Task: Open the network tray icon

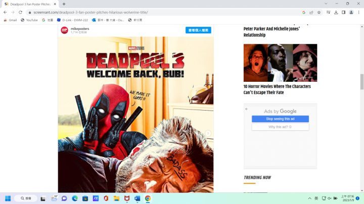Action: click(x=324, y=198)
